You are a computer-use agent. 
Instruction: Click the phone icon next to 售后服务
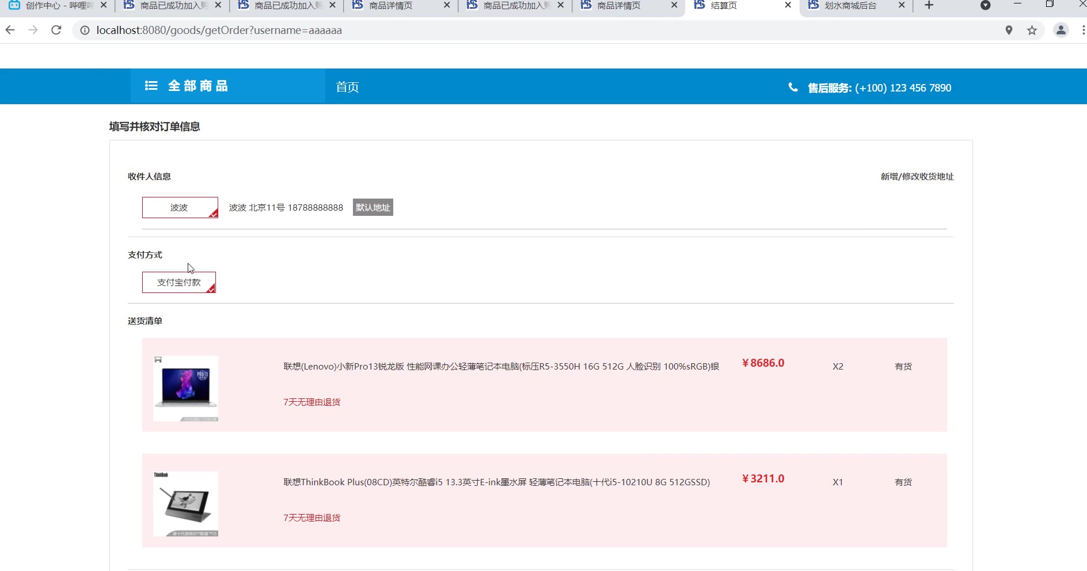tap(793, 87)
